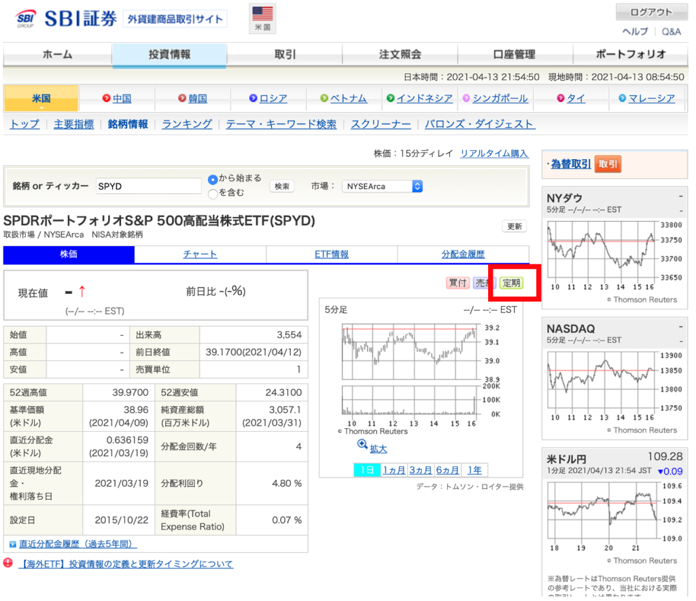Switch to the ETF情報 tab
Viewport: 696px width, 601px height.
(332, 254)
